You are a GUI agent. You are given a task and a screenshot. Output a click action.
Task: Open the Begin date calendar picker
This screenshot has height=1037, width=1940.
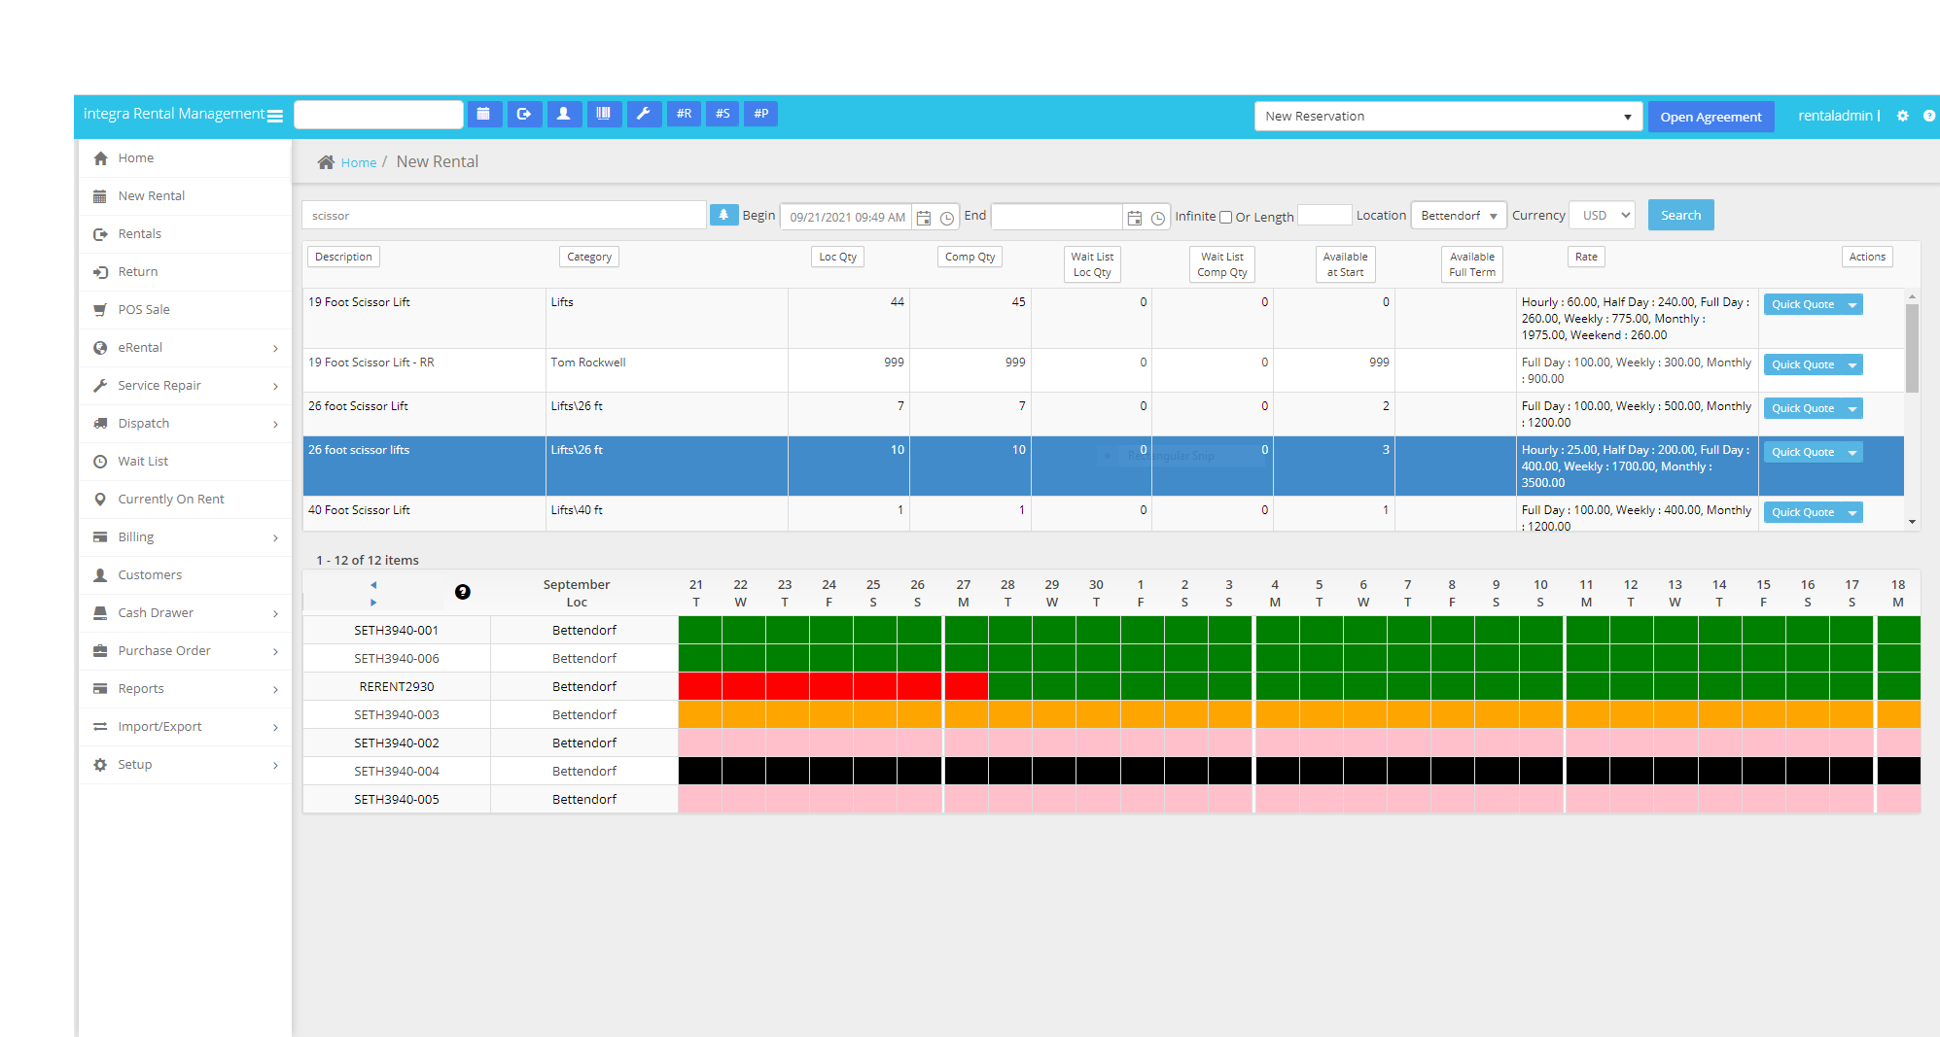pyautogui.click(x=924, y=218)
